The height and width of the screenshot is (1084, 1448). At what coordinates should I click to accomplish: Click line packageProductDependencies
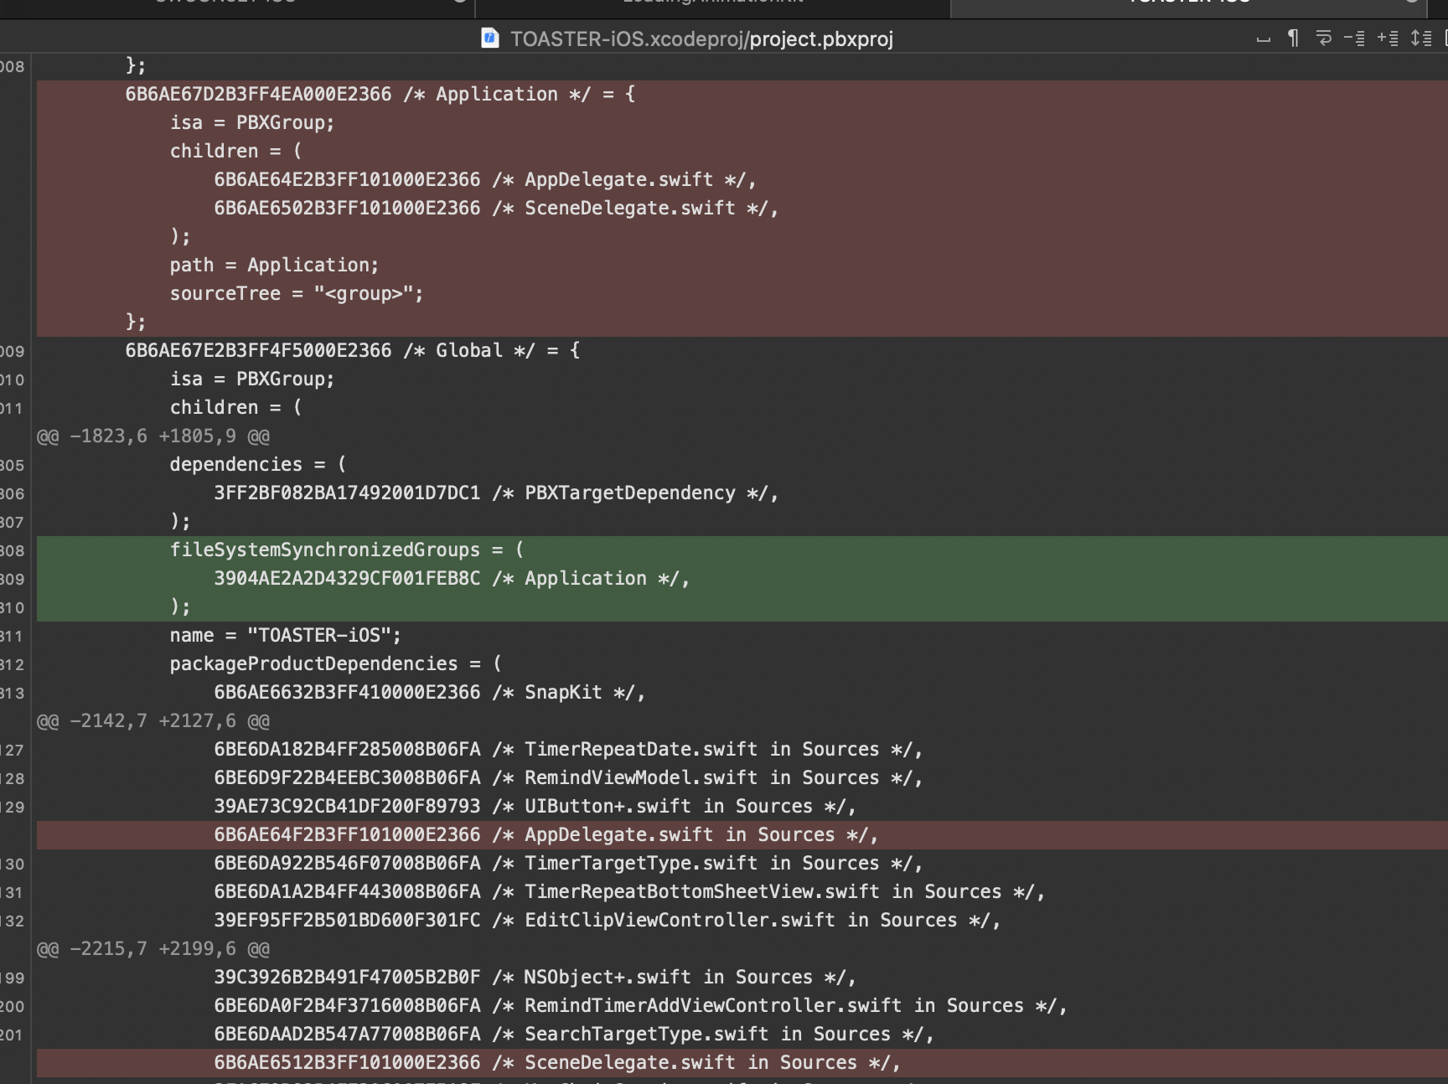tap(742, 664)
